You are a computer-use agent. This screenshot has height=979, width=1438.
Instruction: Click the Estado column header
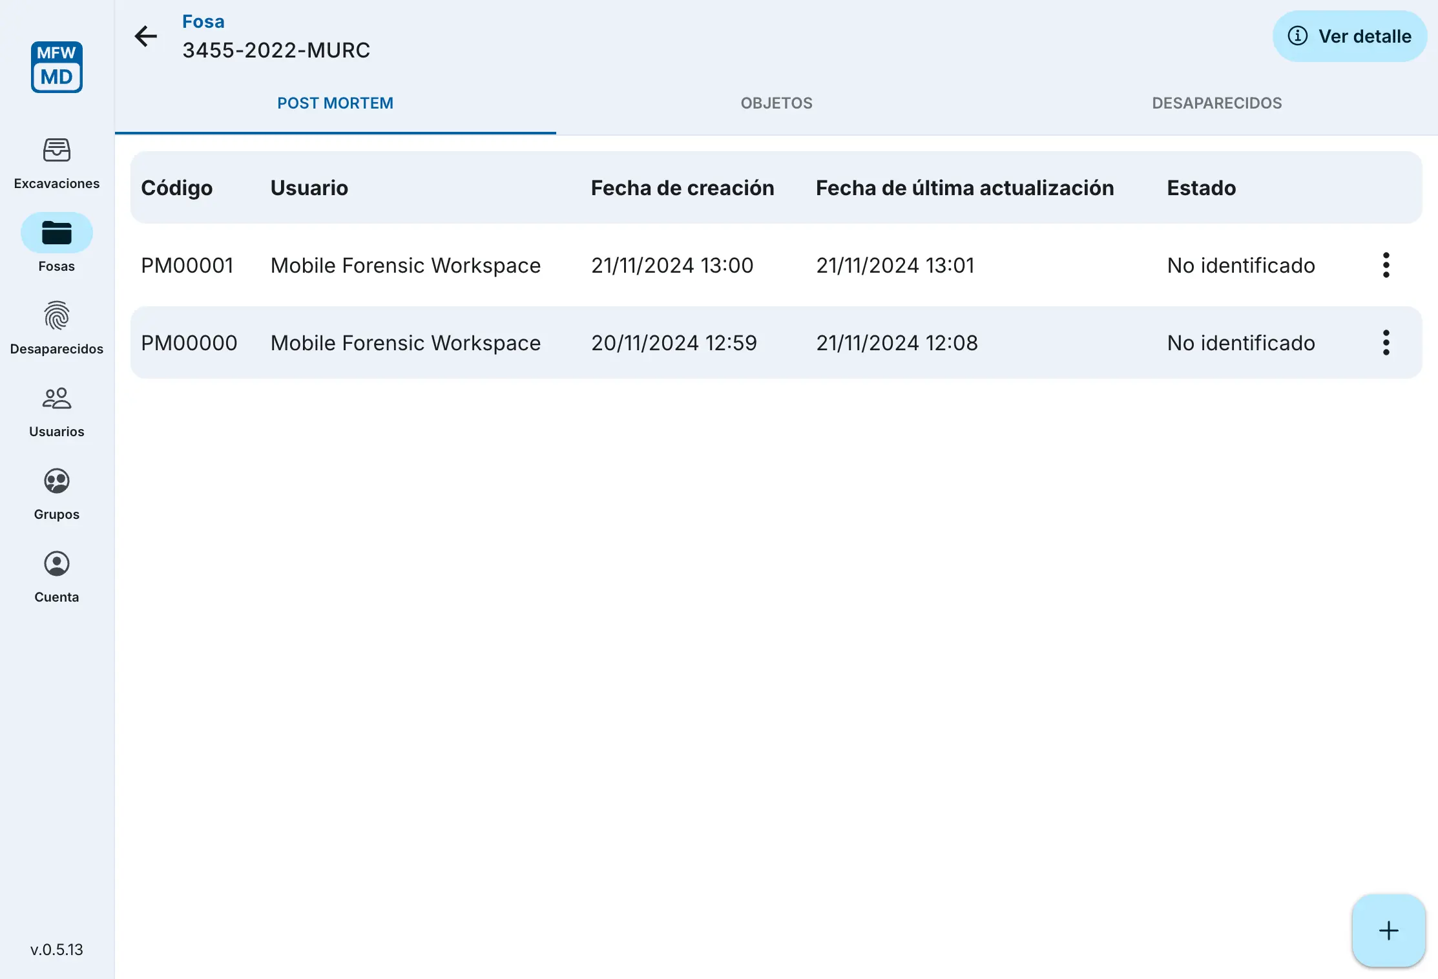point(1201,188)
